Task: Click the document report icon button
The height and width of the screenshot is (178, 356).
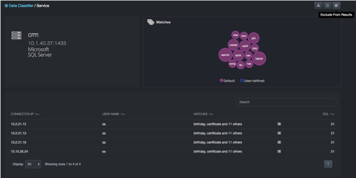Action: [327, 6]
